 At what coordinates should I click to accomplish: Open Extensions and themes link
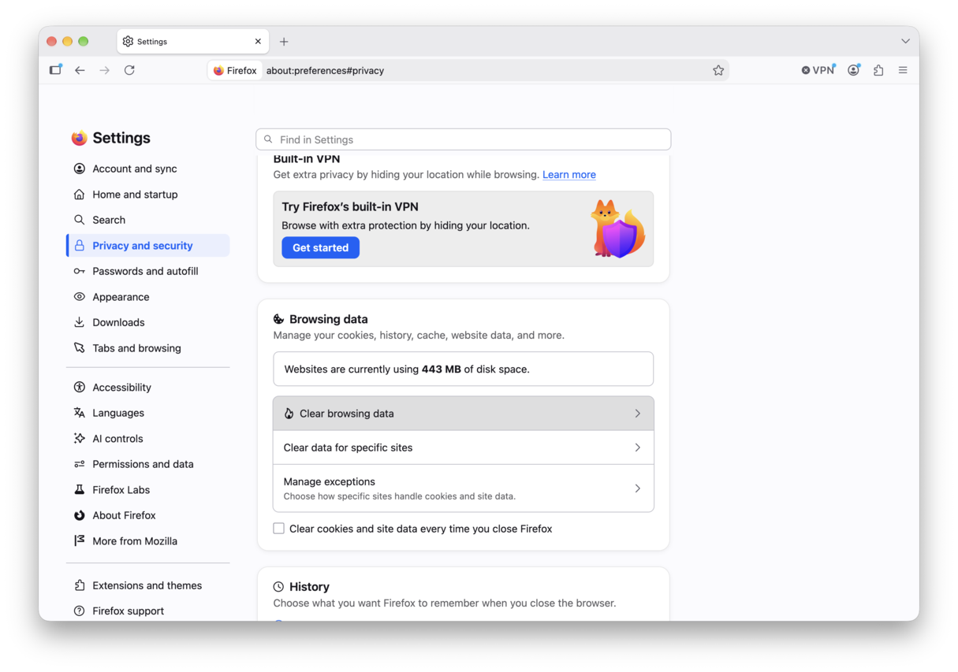tap(148, 585)
